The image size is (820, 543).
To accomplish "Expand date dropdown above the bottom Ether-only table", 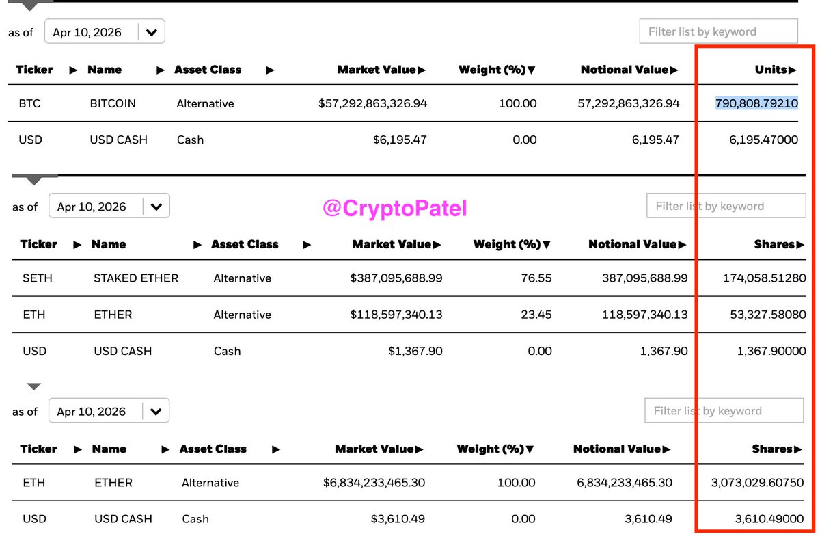I will (156, 411).
